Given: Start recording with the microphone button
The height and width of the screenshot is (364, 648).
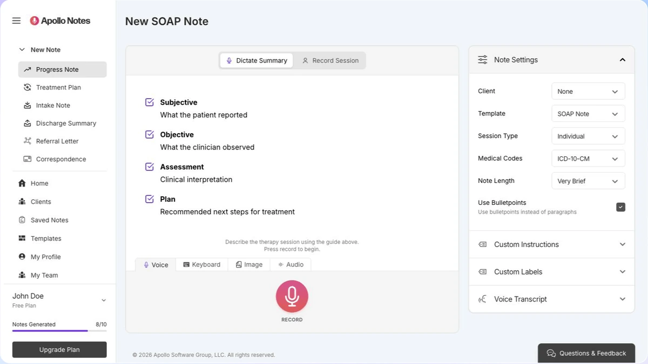Looking at the screenshot, I should pyautogui.click(x=292, y=297).
